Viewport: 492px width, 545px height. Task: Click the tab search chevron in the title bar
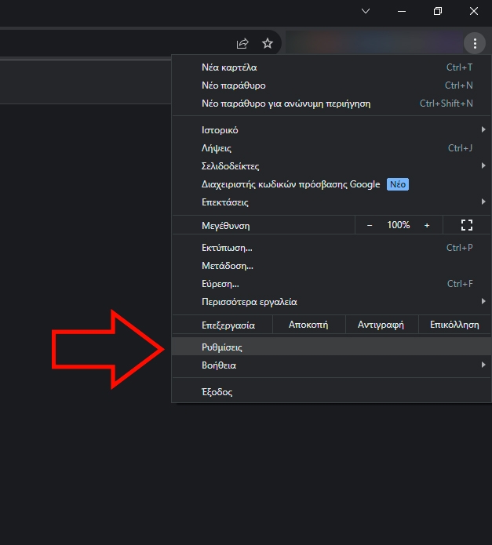click(x=366, y=11)
